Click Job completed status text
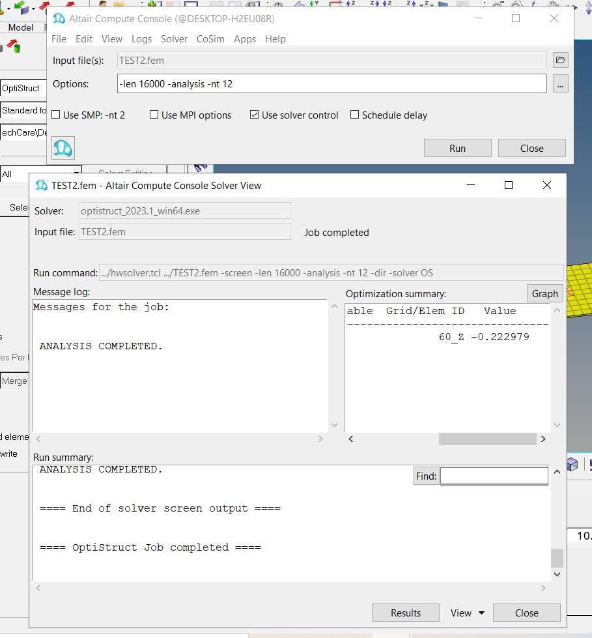This screenshot has width=592, height=638. coord(337,233)
